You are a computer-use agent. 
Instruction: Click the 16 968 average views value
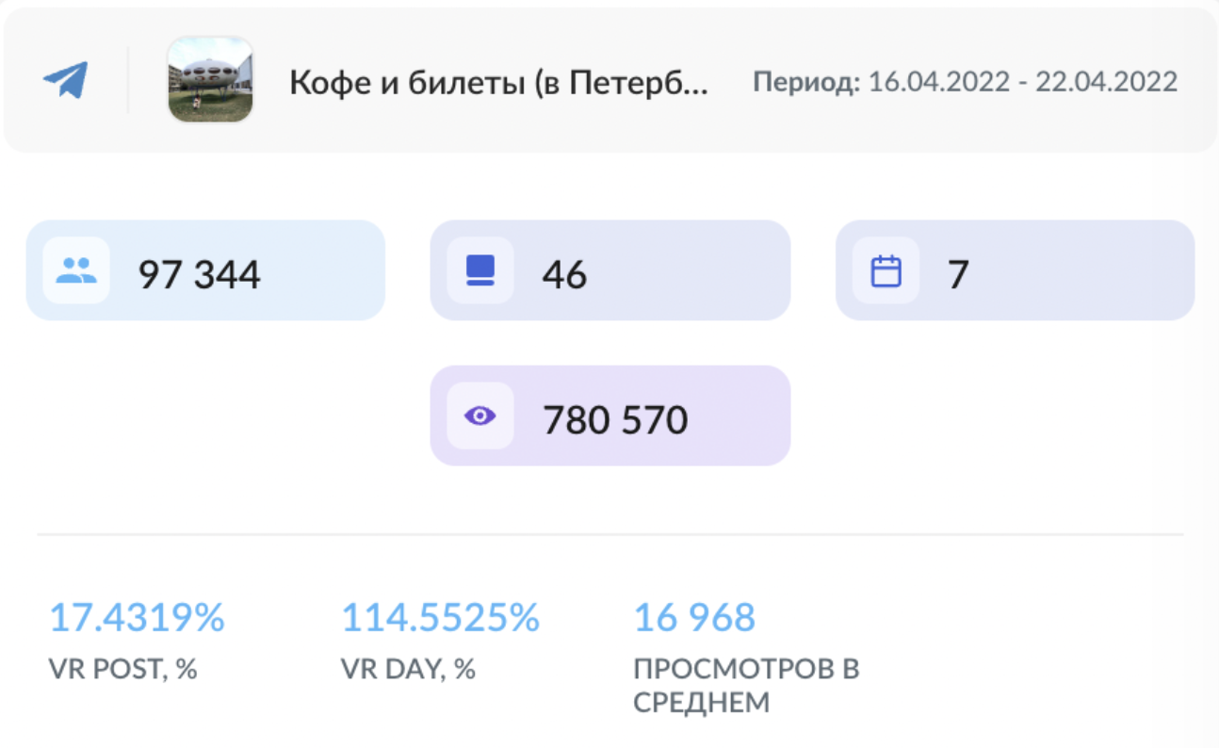click(x=694, y=618)
